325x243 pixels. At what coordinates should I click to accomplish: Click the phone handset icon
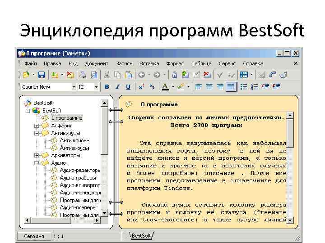click(x=272, y=75)
